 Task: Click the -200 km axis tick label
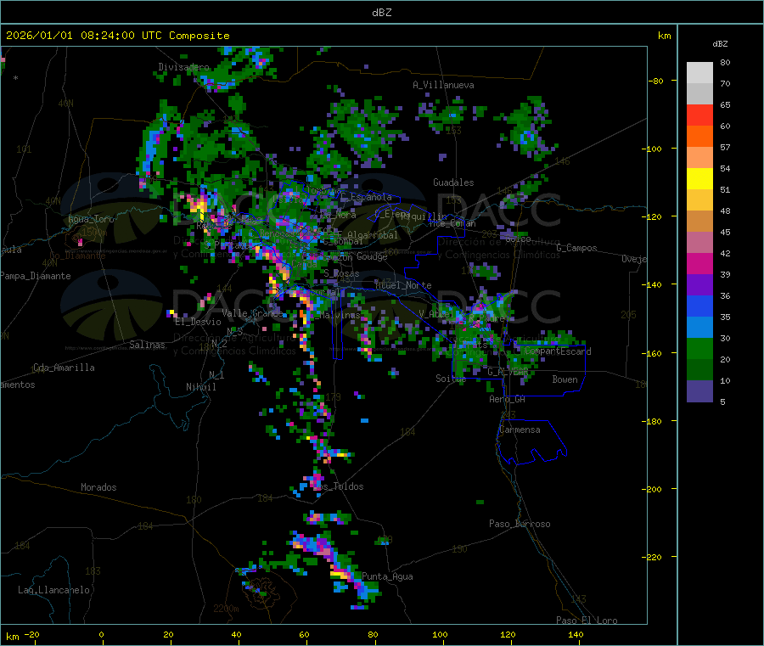pyautogui.click(x=654, y=489)
